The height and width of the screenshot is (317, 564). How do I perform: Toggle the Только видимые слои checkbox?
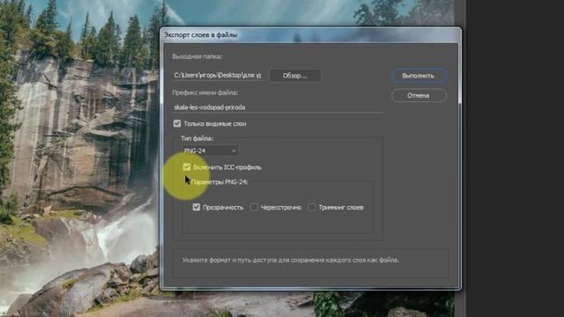tap(177, 123)
